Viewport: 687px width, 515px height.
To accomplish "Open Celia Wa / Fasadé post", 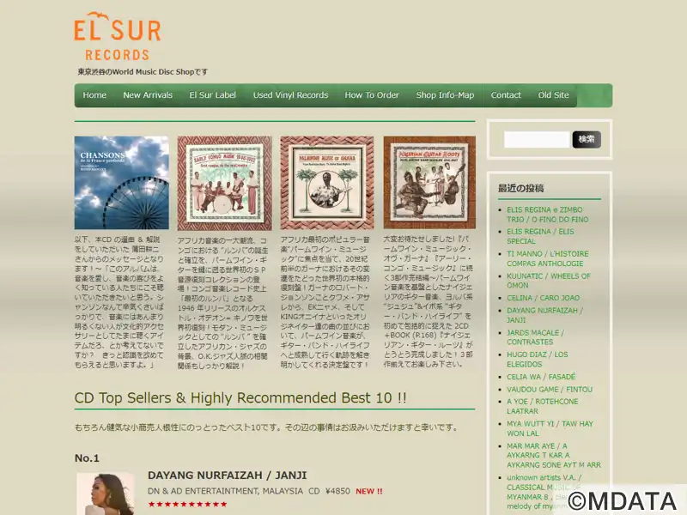I will point(541,377).
